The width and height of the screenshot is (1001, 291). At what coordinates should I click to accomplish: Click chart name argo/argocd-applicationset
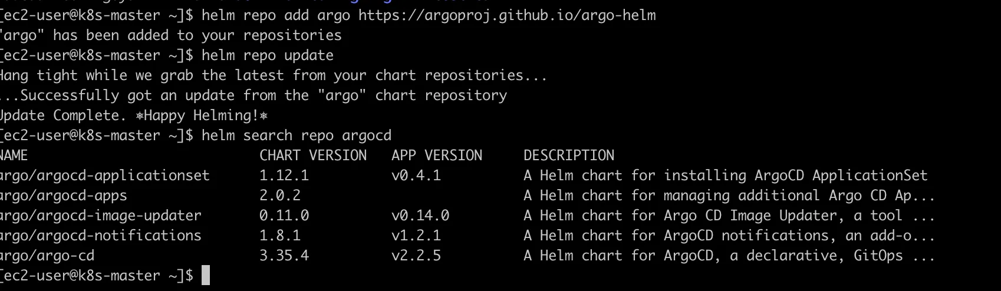click(x=105, y=176)
